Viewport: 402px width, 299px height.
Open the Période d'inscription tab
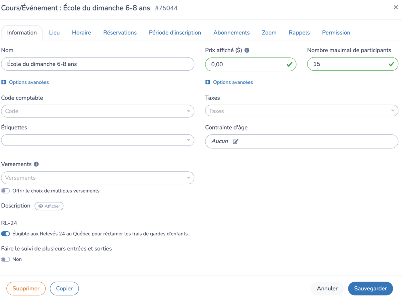pos(175,33)
